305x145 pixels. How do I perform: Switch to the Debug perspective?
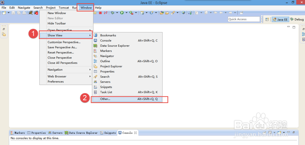coord(297,19)
